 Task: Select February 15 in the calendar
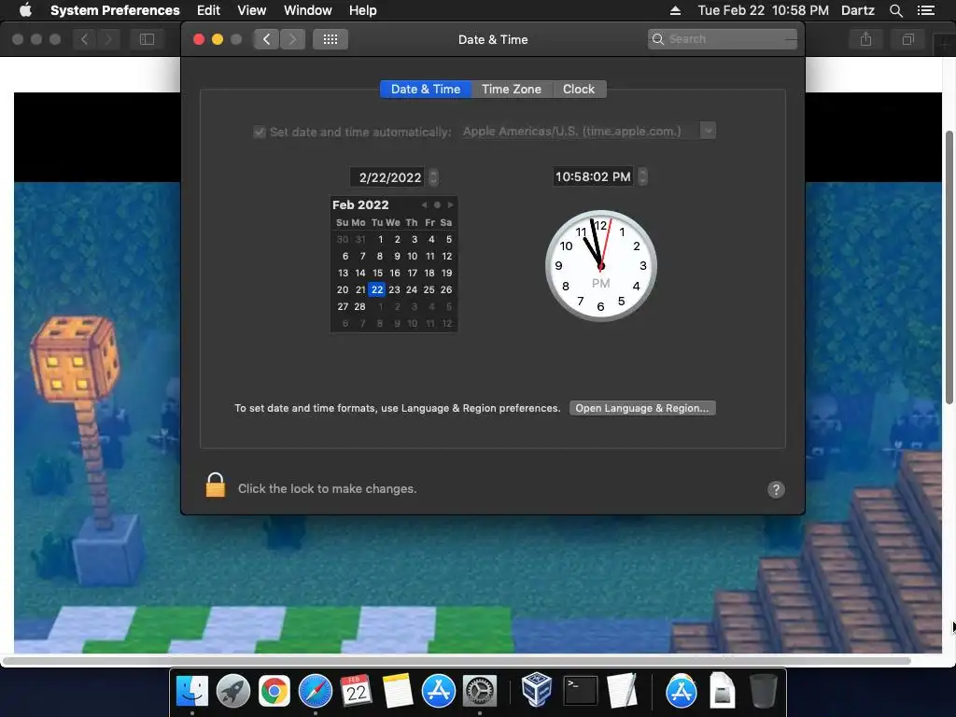pos(377,274)
